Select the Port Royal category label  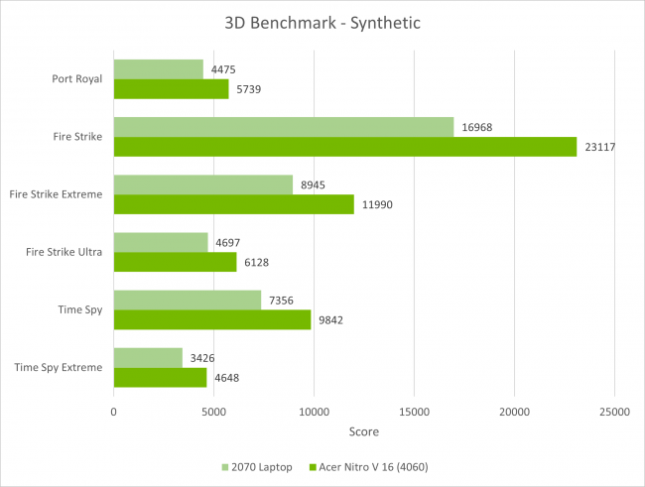pyautogui.click(x=77, y=79)
